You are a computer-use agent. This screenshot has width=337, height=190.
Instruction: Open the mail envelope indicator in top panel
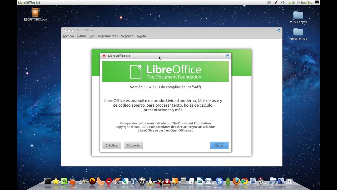coord(269,2)
